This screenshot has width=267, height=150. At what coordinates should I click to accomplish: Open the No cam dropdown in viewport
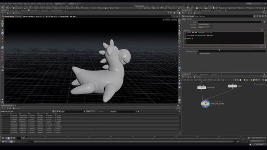click(174, 20)
